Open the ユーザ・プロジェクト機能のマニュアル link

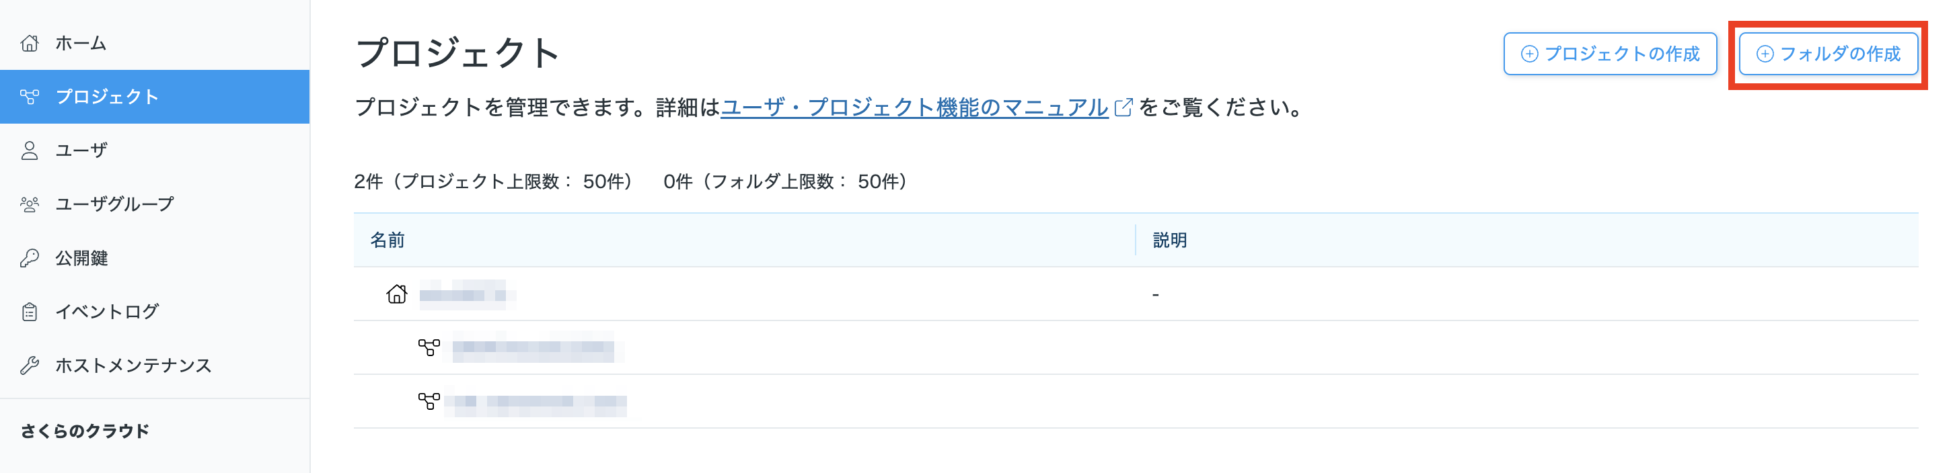914,107
